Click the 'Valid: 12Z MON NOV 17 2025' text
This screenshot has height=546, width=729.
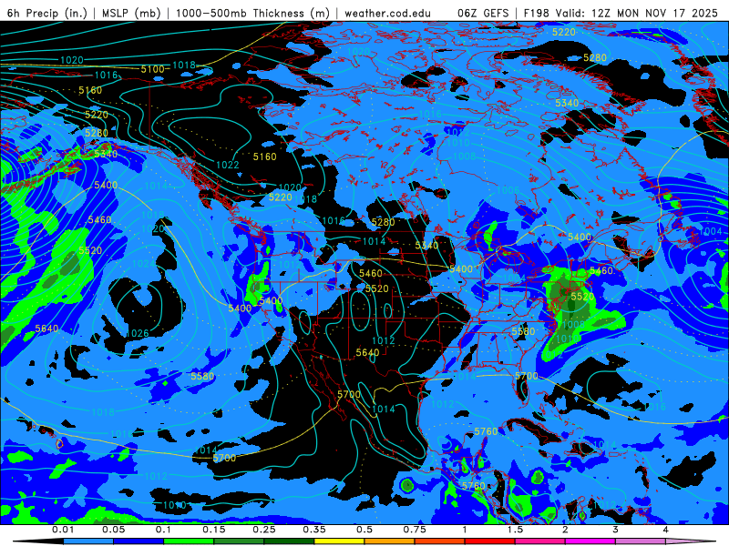point(637,13)
